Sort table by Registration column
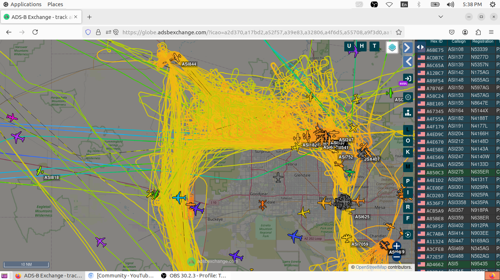This screenshot has height=280, width=500. 483,42
